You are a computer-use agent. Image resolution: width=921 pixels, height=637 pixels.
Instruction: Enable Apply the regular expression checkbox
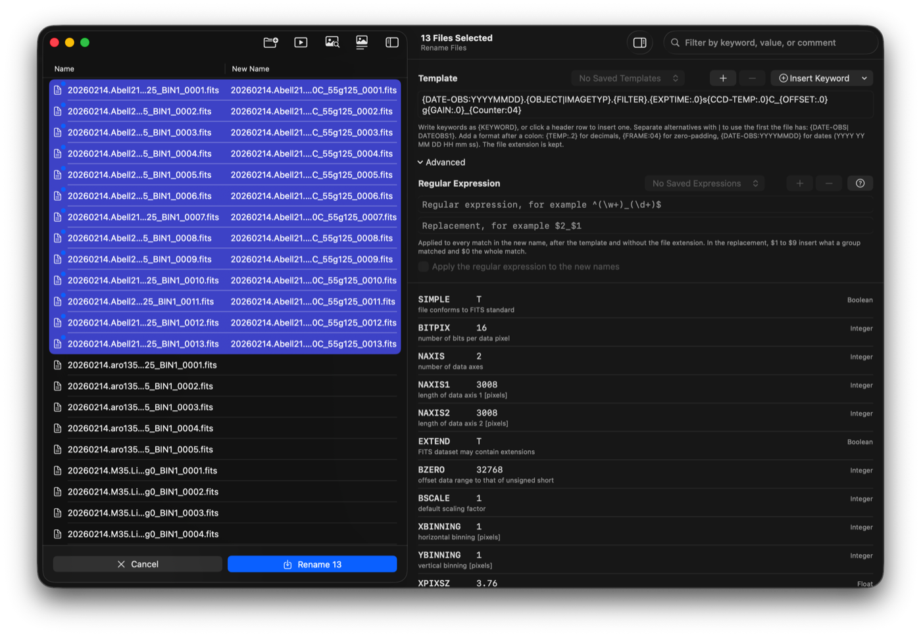tap(424, 267)
